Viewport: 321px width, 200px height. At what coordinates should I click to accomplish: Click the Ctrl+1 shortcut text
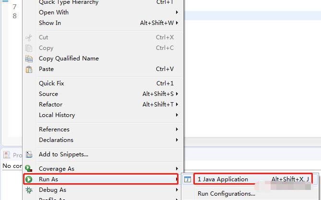point(165,83)
